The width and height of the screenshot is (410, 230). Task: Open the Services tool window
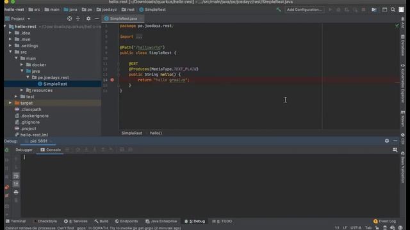pyautogui.click(x=76, y=221)
